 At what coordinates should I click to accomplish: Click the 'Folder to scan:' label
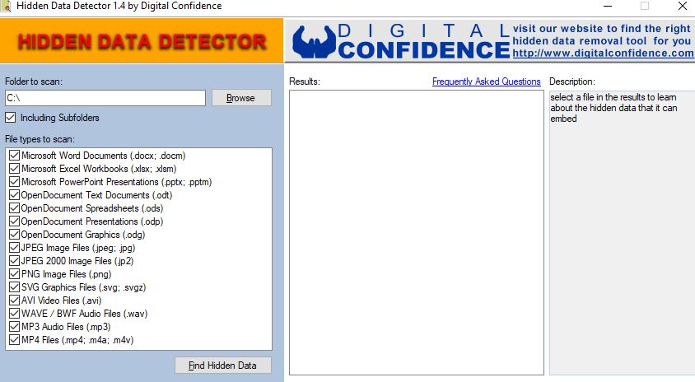pyautogui.click(x=34, y=82)
